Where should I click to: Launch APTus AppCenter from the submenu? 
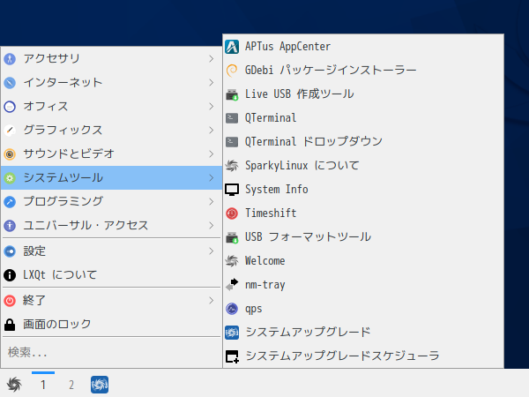pyautogui.click(x=363, y=47)
